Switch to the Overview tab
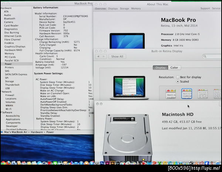222x172 pixels. pyautogui.click(x=100, y=8)
